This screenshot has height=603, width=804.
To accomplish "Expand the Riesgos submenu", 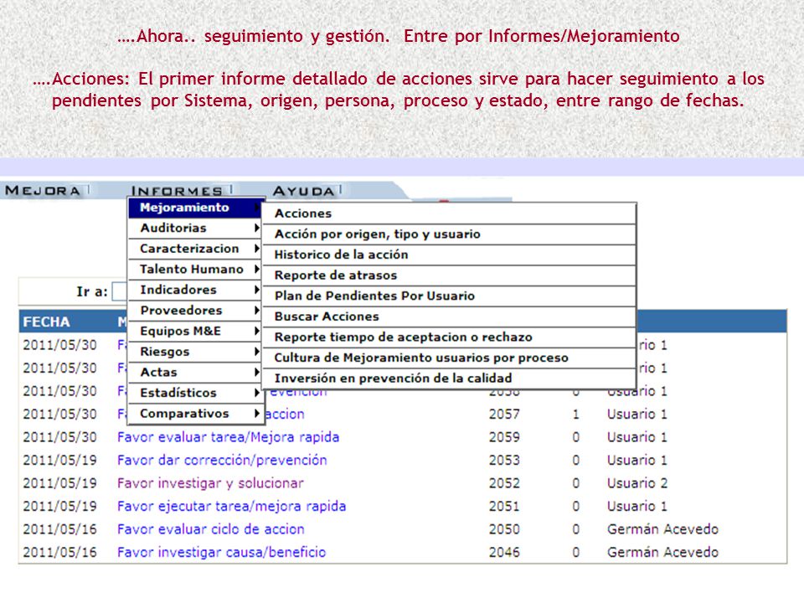I will (196, 352).
